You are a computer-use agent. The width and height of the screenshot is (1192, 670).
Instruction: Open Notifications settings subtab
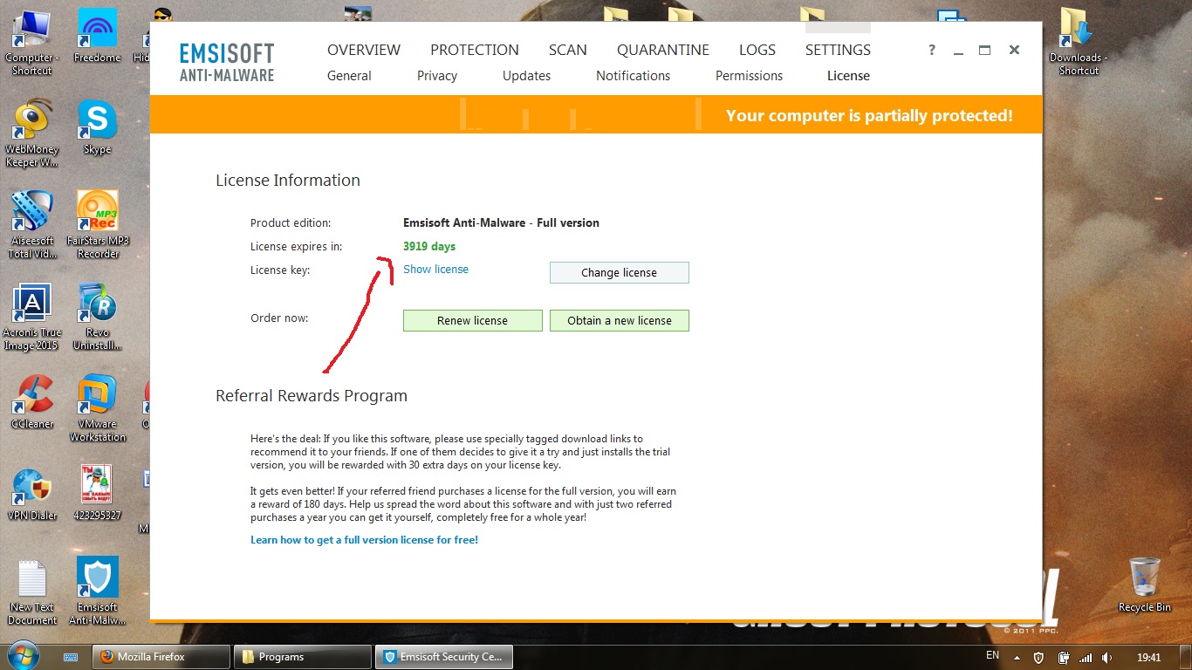[x=634, y=76]
